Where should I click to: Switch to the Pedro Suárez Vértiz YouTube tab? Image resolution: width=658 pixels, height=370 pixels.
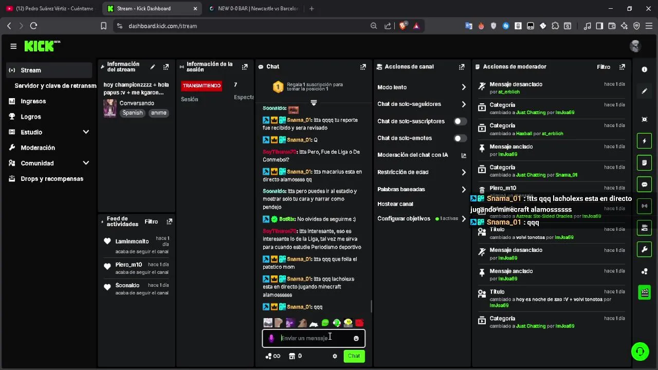click(x=50, y=9)
